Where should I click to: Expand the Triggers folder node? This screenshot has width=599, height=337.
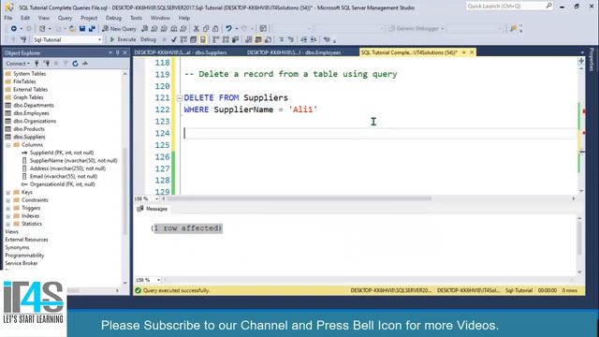(x=8, y=209)
